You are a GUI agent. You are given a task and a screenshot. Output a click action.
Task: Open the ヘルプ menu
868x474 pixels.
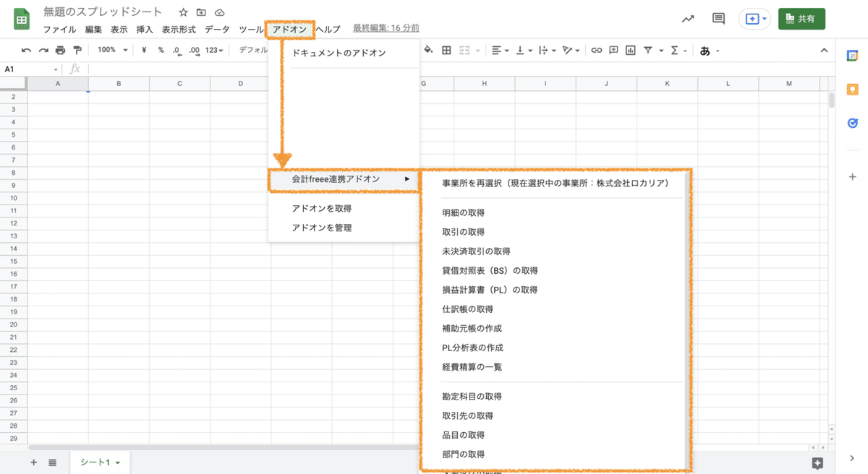click(328, 30)
